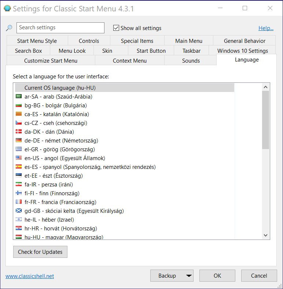This screenshot has height=289, width=283.
Task: Open the Help link
Action: [x=266, y=28]
